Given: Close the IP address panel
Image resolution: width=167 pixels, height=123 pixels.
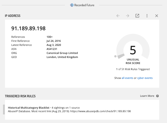Looking at the screenshot, I should click(156, 16).
